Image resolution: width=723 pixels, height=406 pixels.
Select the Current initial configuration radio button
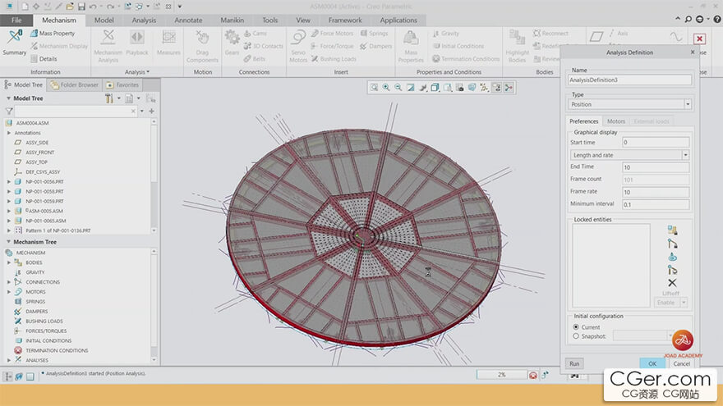click(575, 327)
